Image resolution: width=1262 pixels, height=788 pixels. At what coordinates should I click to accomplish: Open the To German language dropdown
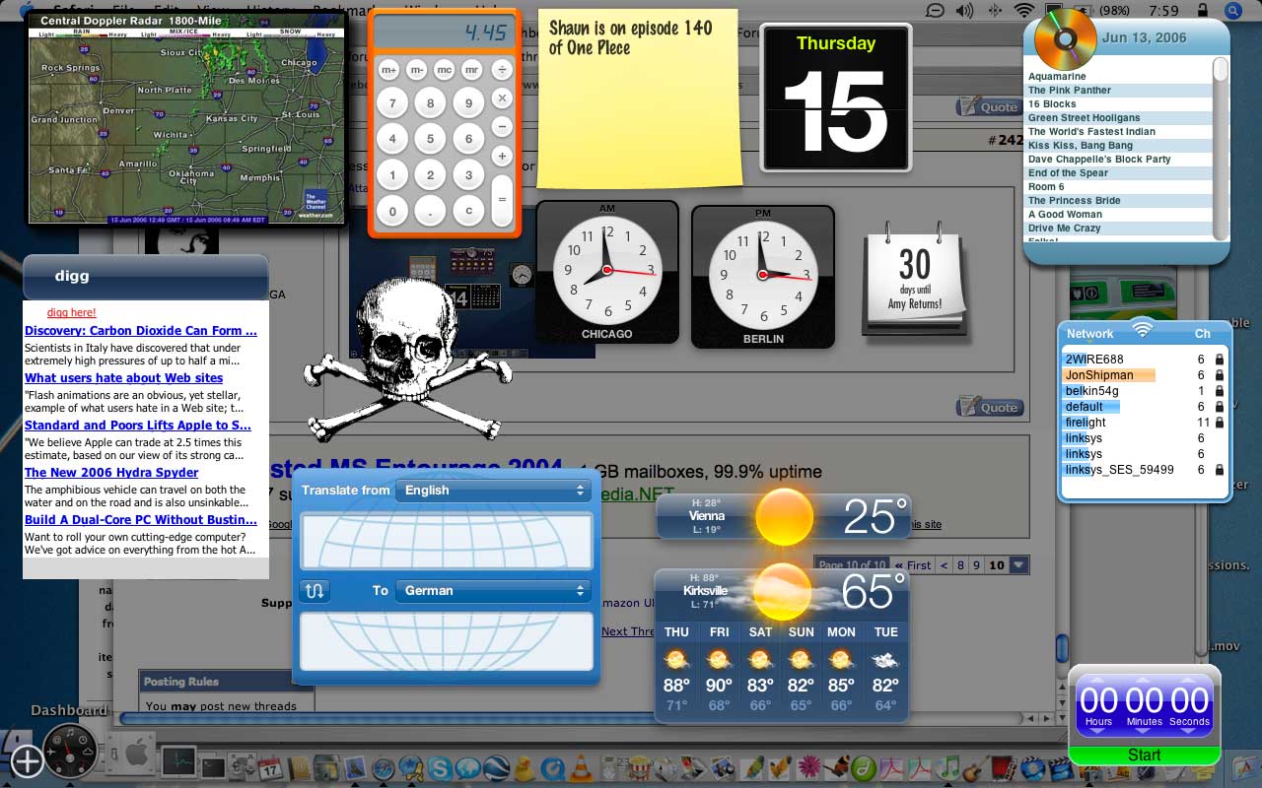click(492, 591)
